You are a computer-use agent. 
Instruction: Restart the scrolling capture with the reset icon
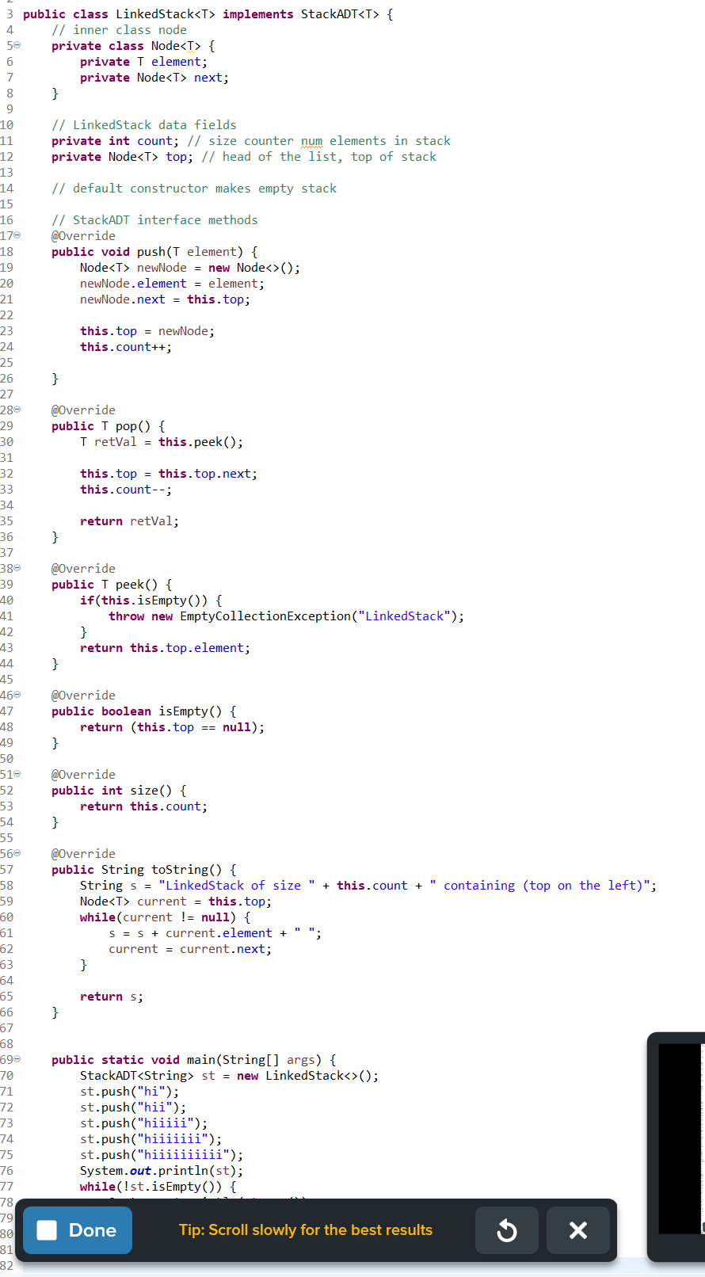tap(507, 1230)
